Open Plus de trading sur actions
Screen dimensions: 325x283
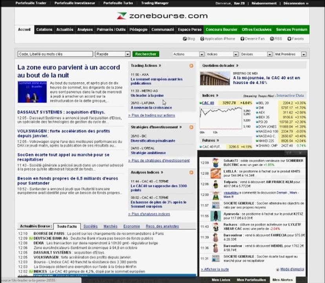152,116
